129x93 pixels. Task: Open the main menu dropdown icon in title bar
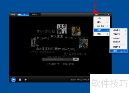coord(96,14)
